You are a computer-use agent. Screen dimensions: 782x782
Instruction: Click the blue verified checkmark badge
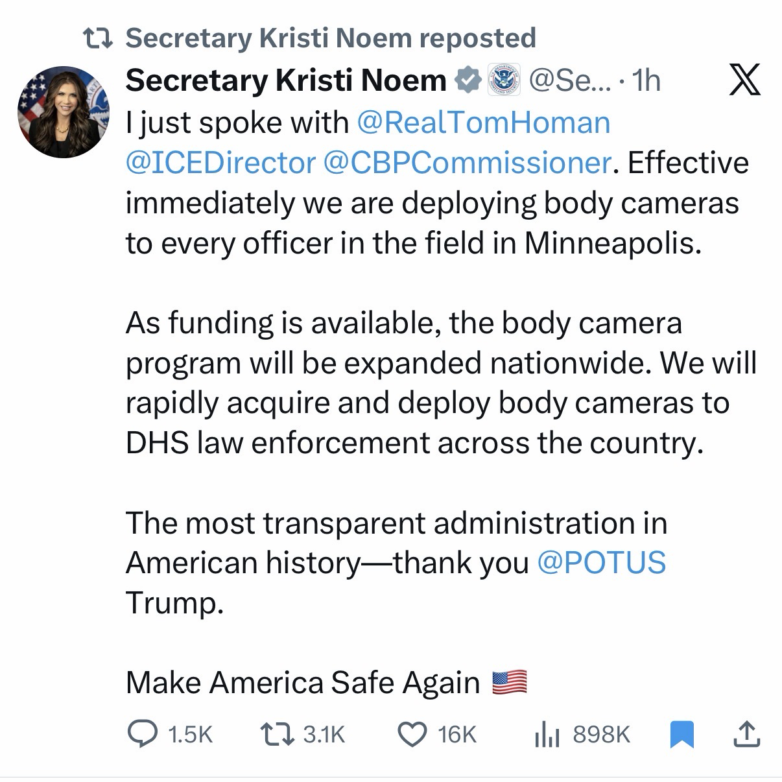[x=467, y=80]
